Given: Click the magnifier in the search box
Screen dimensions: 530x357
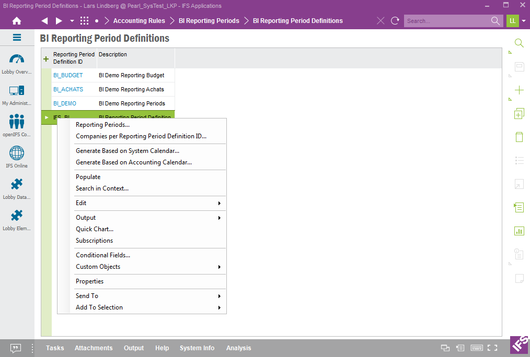Looking at the screenshot, I should pos(495,21).
